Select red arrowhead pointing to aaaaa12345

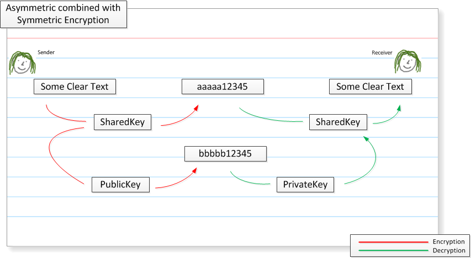(x=195, y=108)
